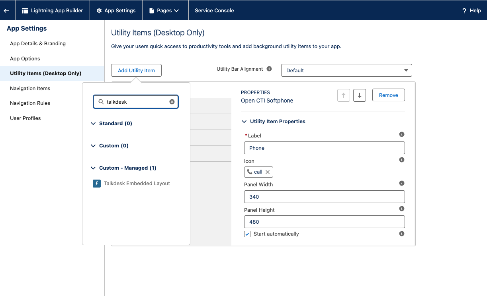Click the PROPERTIES heading text
487x296 pixels.
(x=255, y=93)
